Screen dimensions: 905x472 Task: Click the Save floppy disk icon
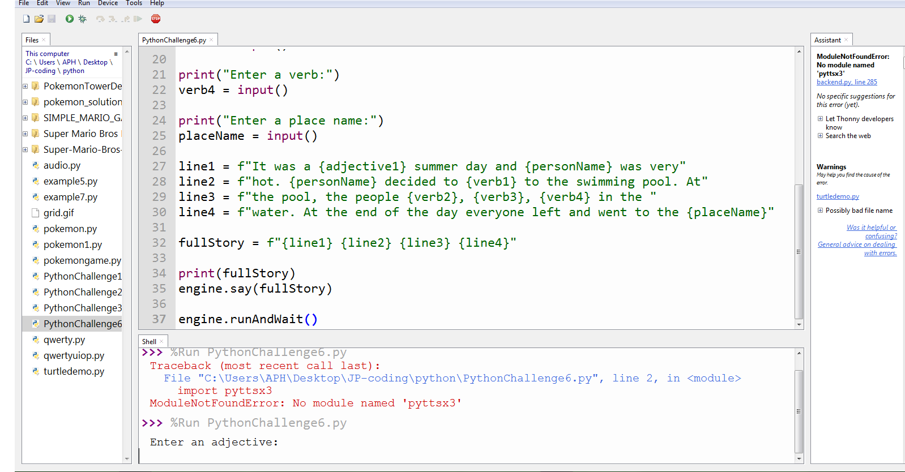[x=52, y=19]
